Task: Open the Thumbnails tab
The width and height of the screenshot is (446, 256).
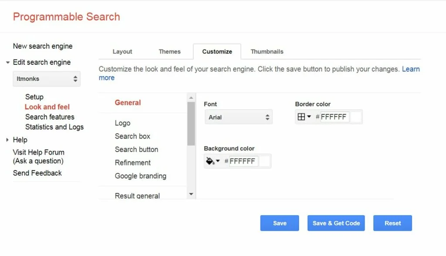Action: [x=267, y=51]
